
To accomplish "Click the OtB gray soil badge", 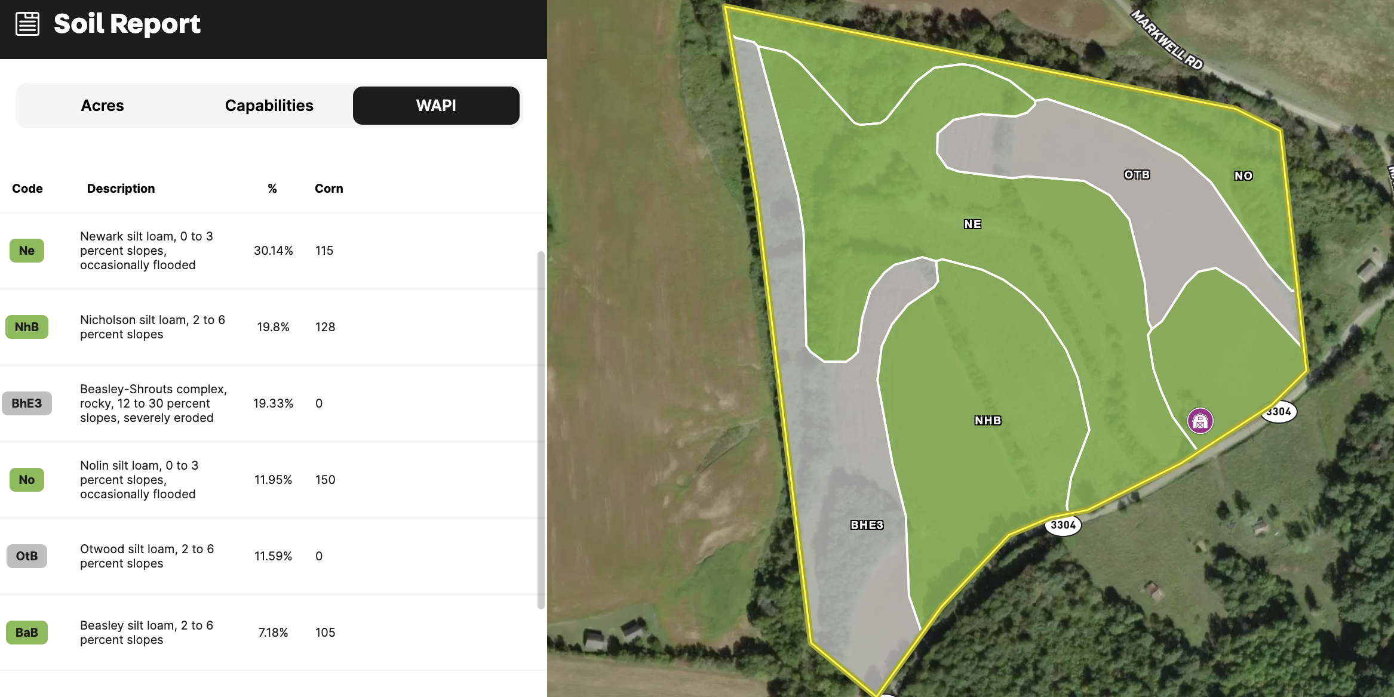I will click(27, 556).
